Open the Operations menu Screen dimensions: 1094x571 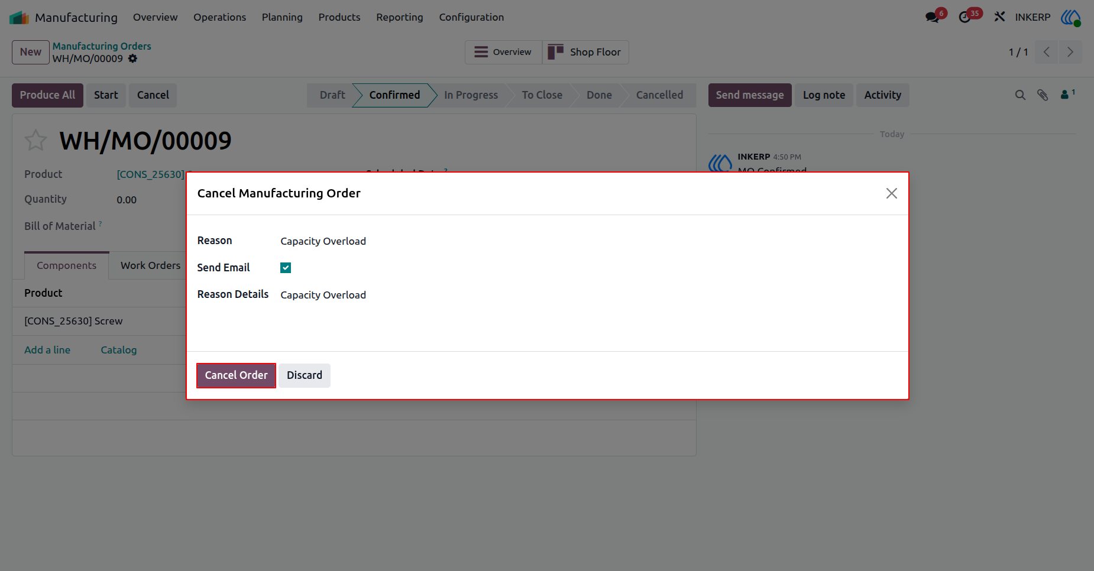point(219,17)
